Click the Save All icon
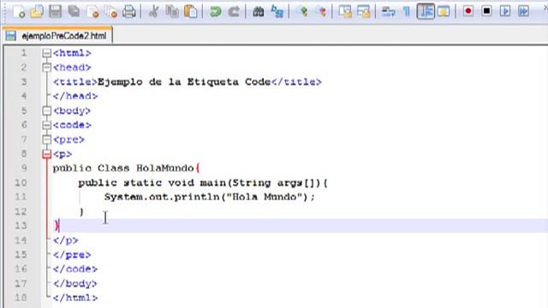548x308 pixels. [74, 11]
